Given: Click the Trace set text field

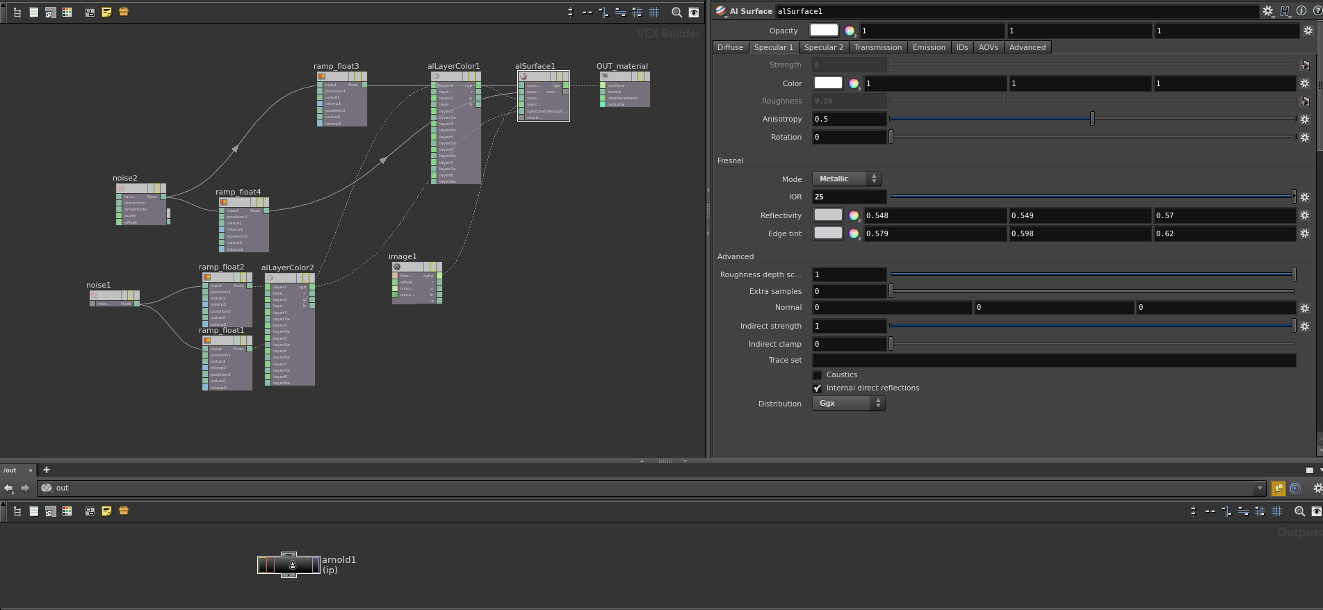Looking at the screenshot, I should [1054, 360].
